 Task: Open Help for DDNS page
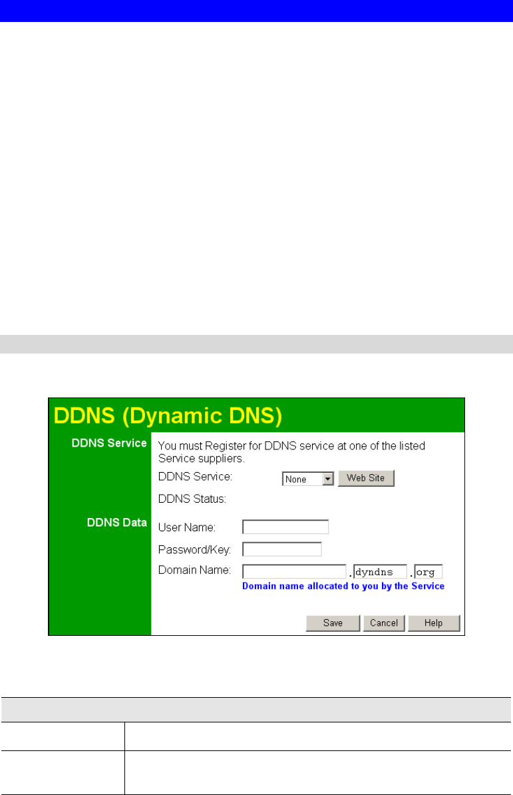pyautogui.click(x=434, y=623)
